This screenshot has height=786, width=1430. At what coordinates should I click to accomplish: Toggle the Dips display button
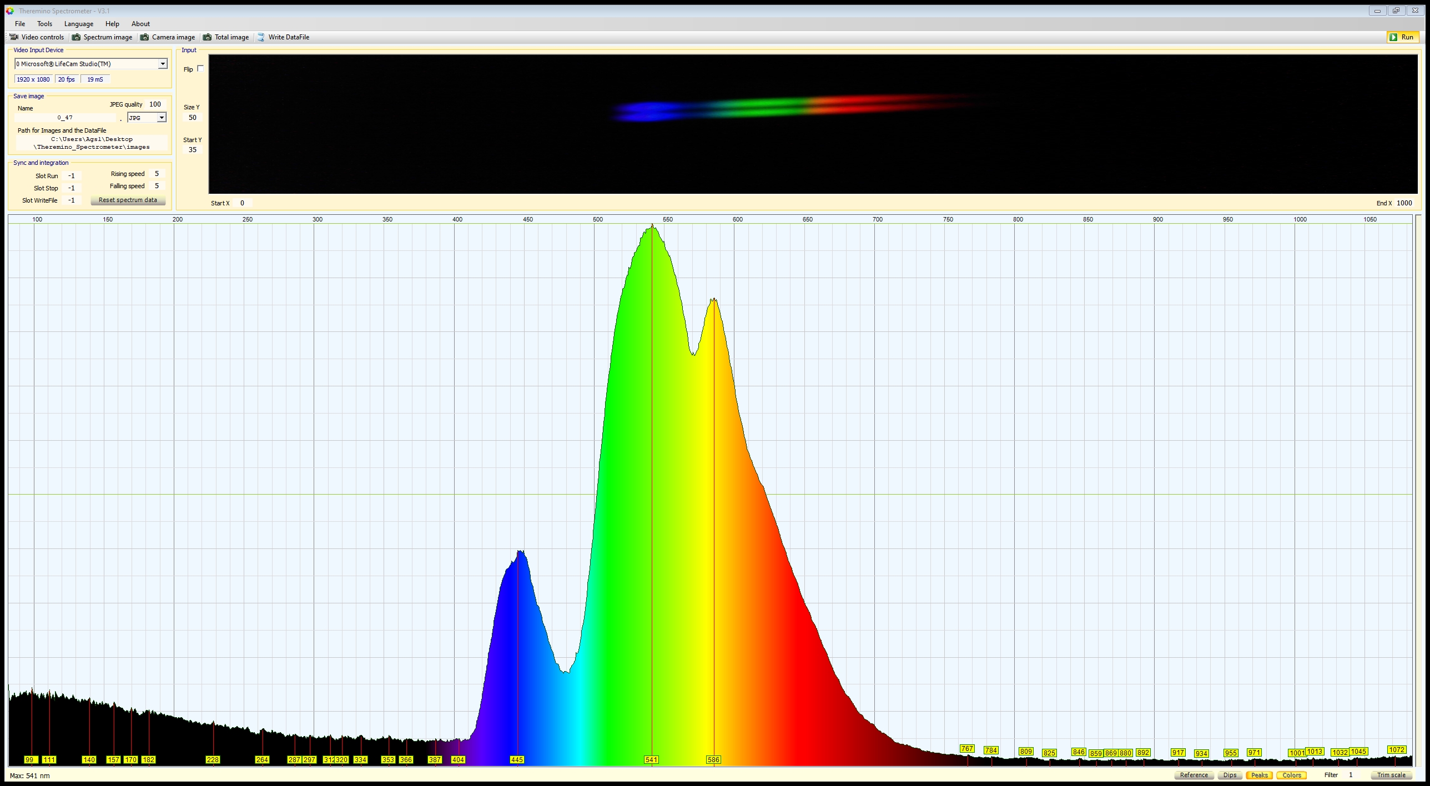(x=1230, y=775)
